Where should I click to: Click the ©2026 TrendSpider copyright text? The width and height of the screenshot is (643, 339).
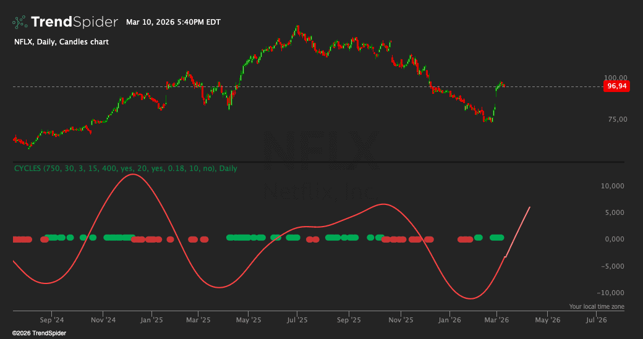tap(40, 333)
